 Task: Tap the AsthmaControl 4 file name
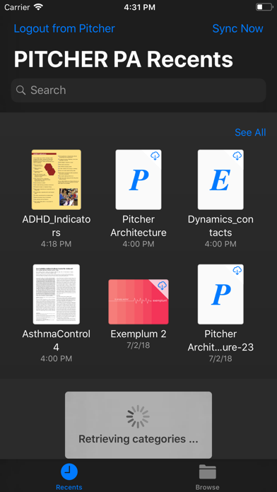(56, 341)
